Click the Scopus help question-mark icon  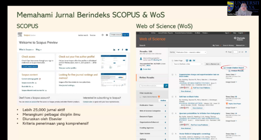[x=102, y=35]
